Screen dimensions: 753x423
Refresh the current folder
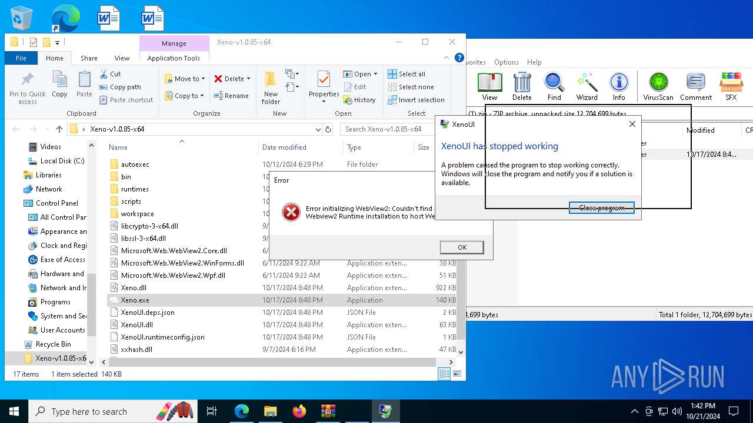point(329,129)
